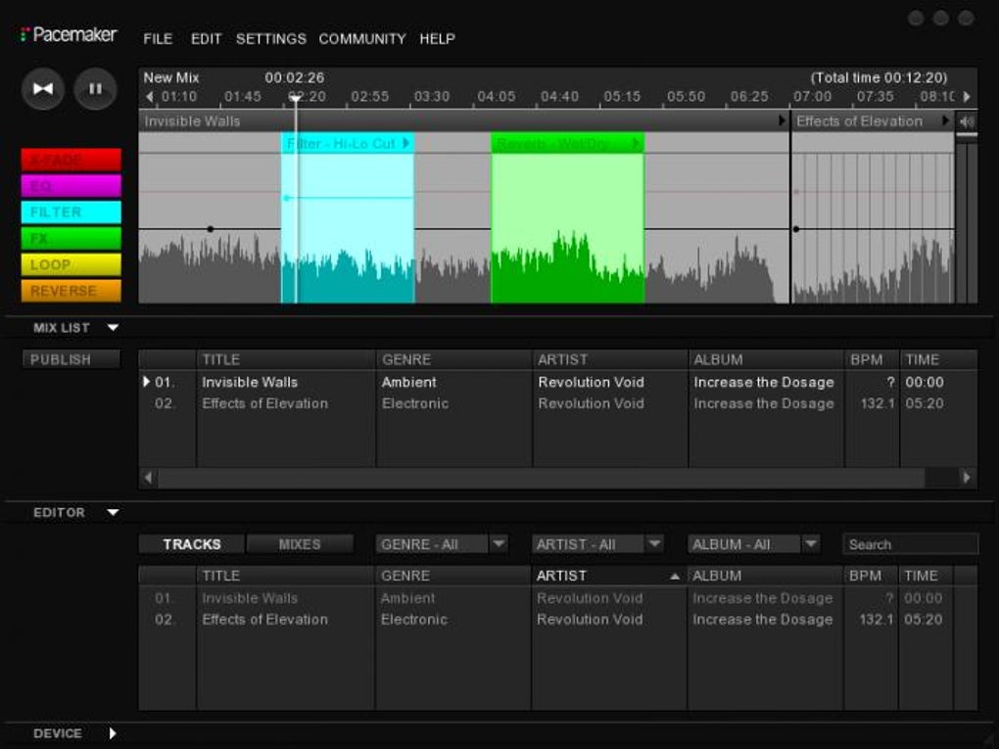Switch to the MIXES tab
The width and height of the screenshot is (999, 749).
(x=300, y=544)
